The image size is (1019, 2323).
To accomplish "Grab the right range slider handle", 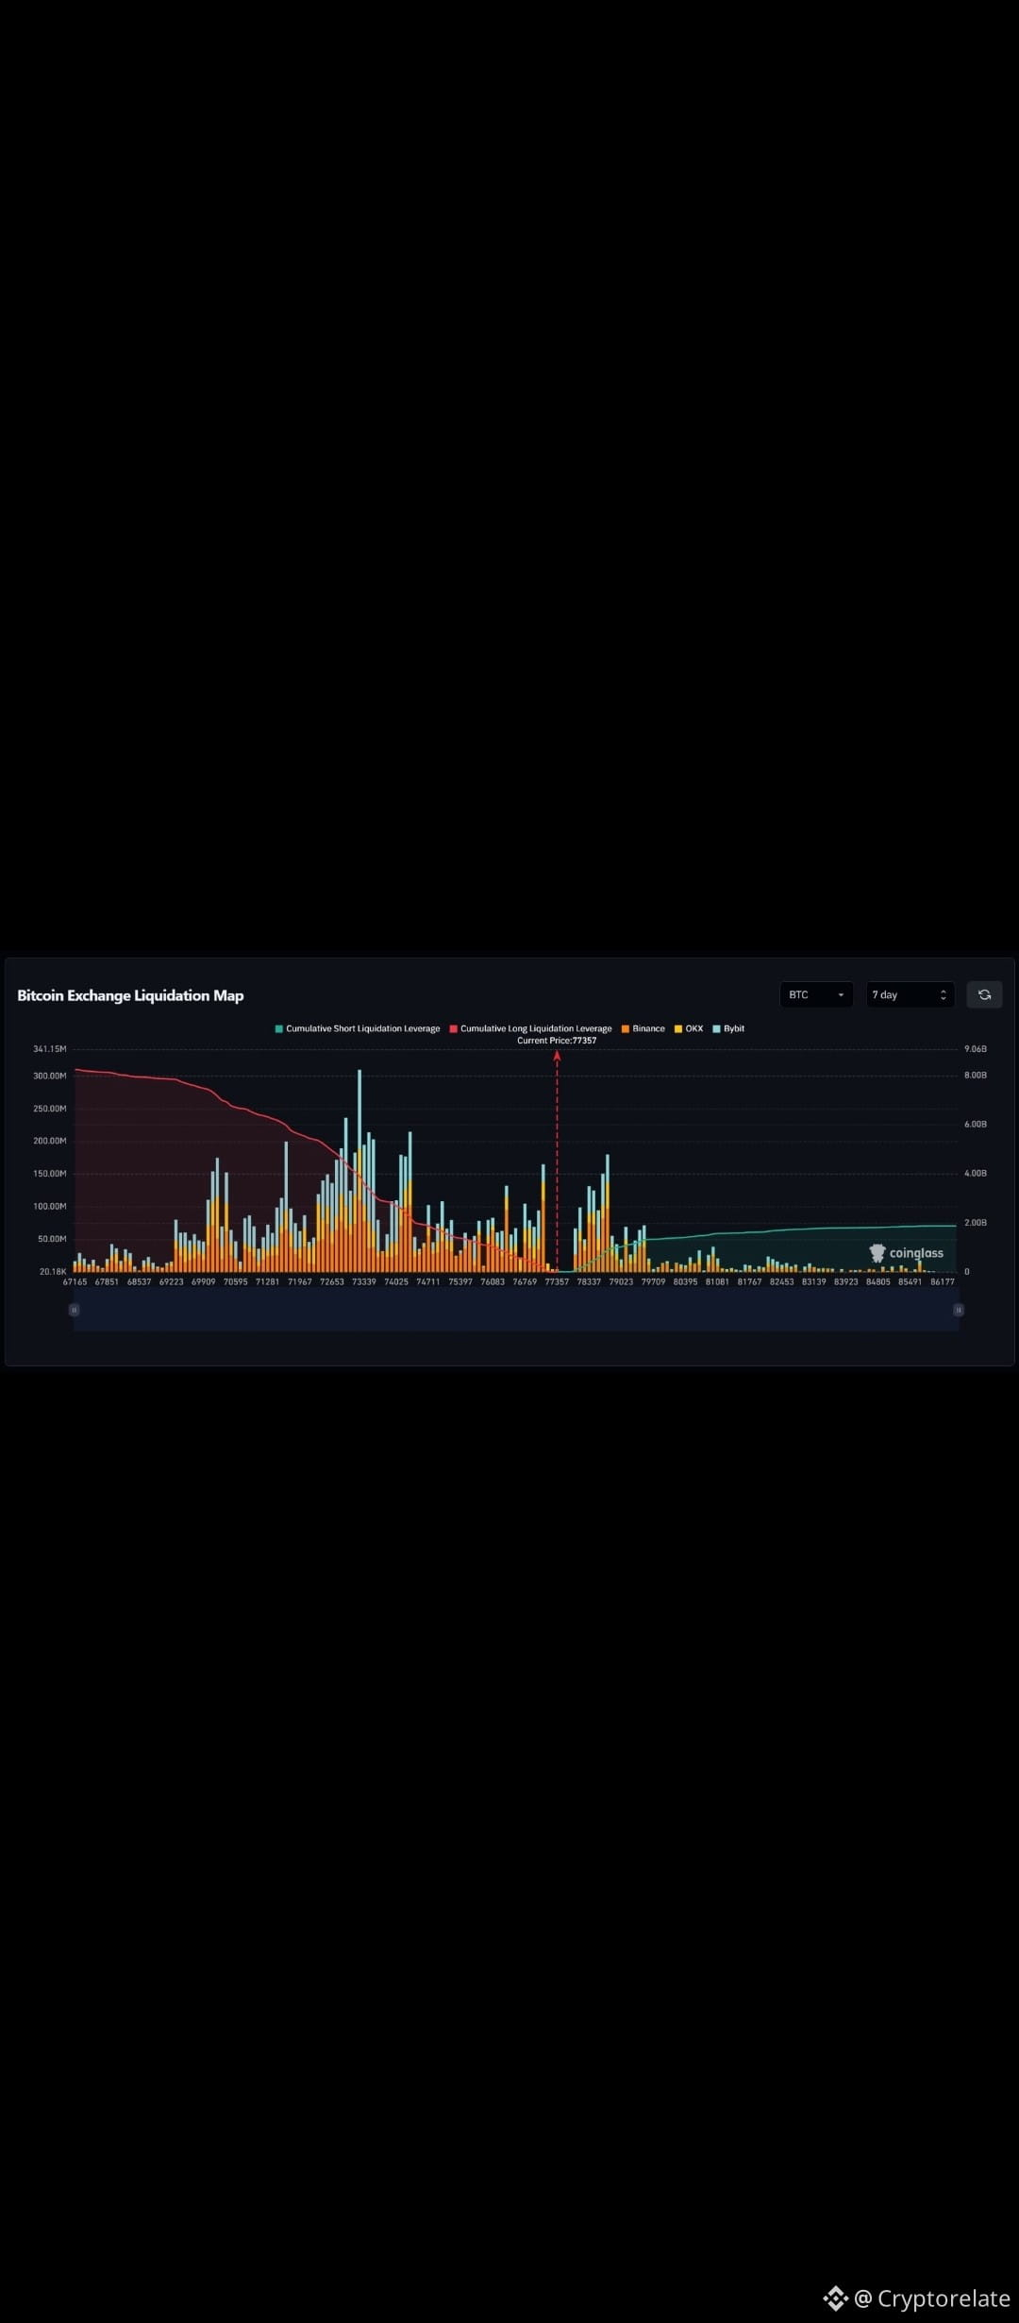I will click(x=959, y=1310).
